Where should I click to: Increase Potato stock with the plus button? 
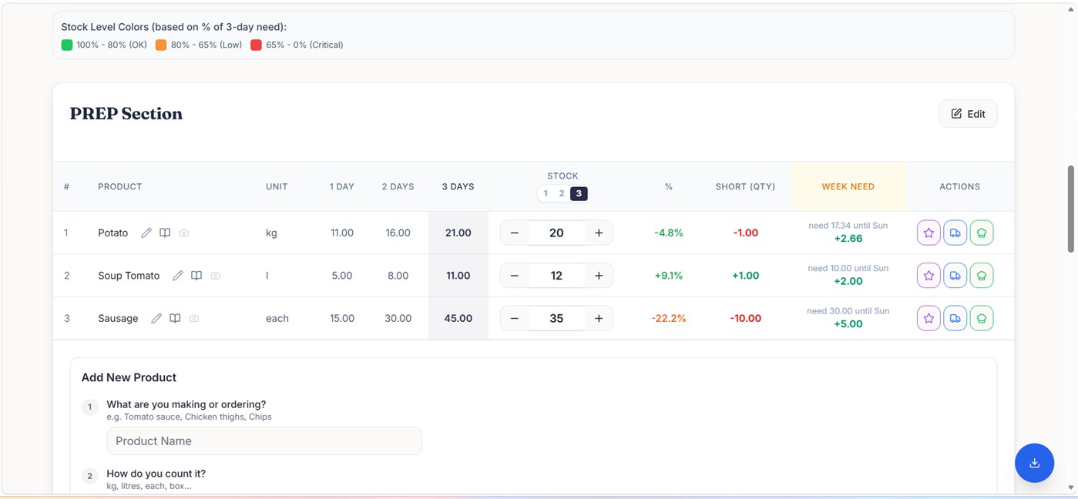[x=599, y=233]
